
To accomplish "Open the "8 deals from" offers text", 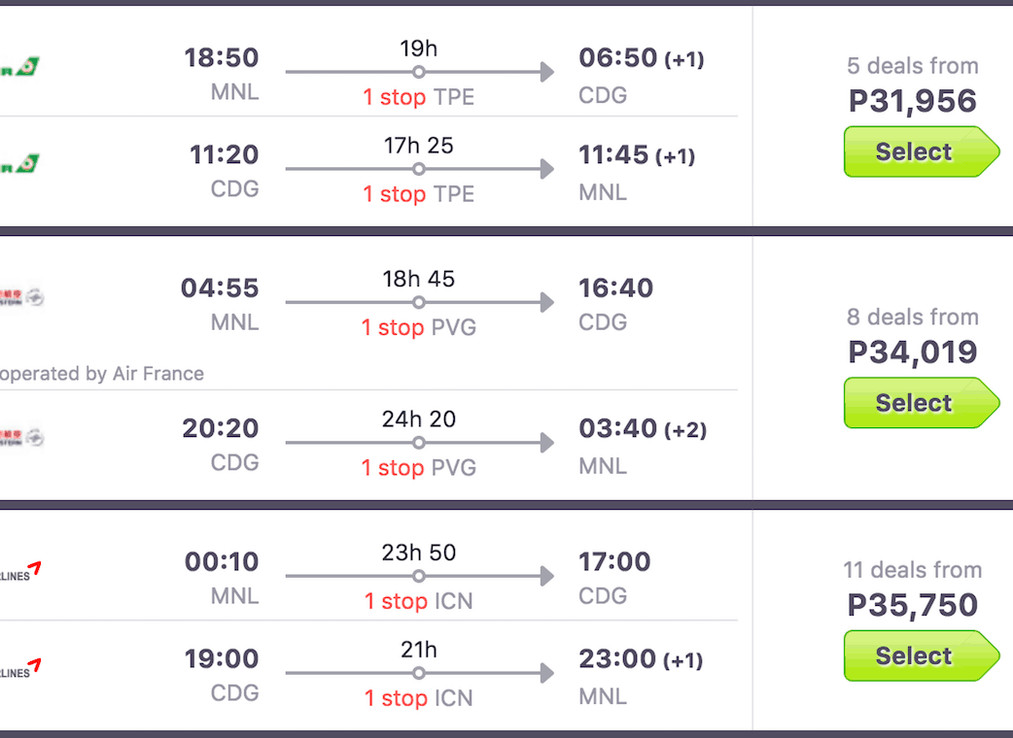I will [x=912, y=318].
